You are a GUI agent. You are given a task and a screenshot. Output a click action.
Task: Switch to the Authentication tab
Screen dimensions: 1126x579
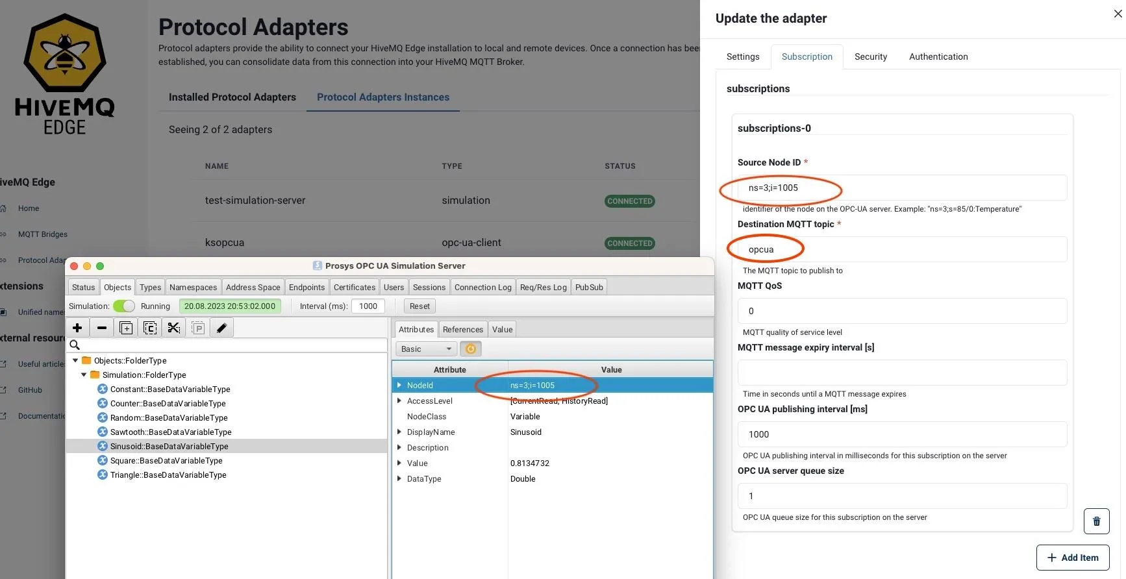(938, 56)
